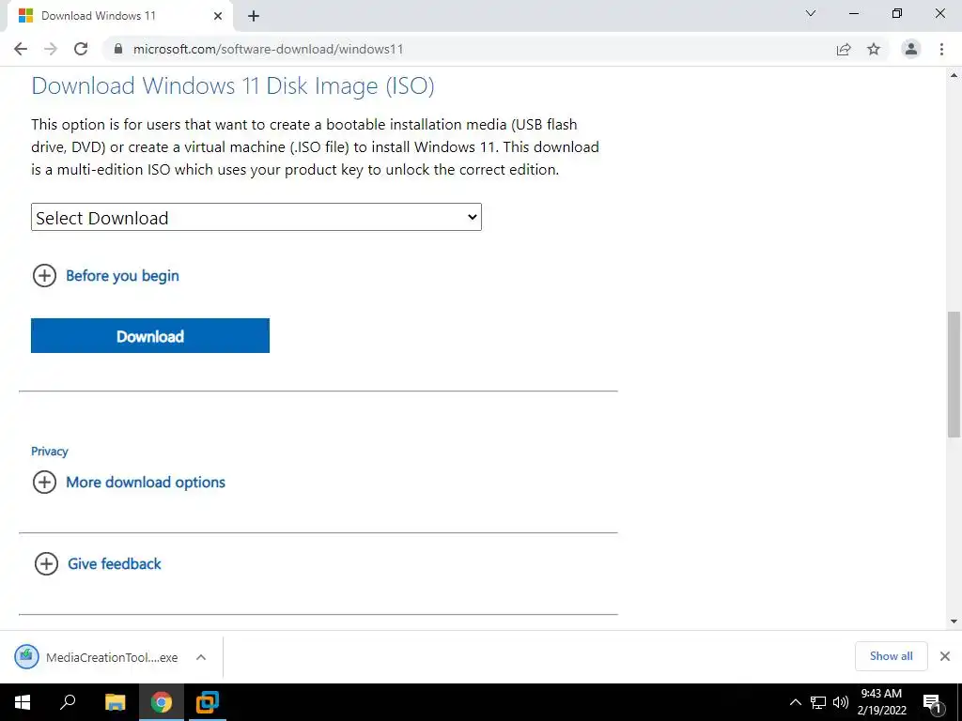Open the Select Download dropdown
The image size is (962, 721).
(x=256, y=217)
